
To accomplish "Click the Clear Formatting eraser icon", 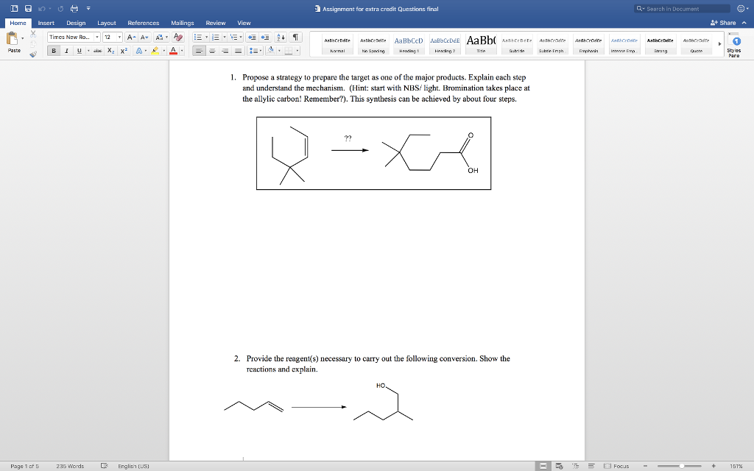I will pyautogui.click(x=177, y=37).
